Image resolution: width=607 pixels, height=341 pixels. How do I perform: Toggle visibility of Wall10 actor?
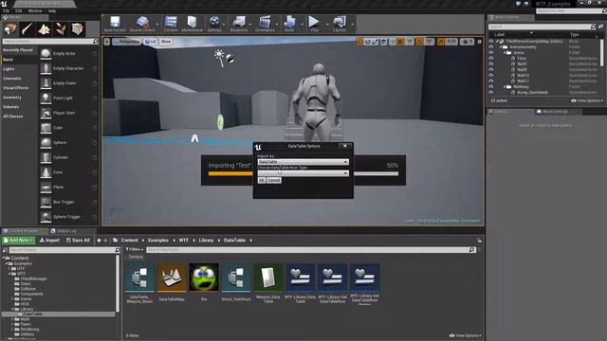[x=491, y=76]
